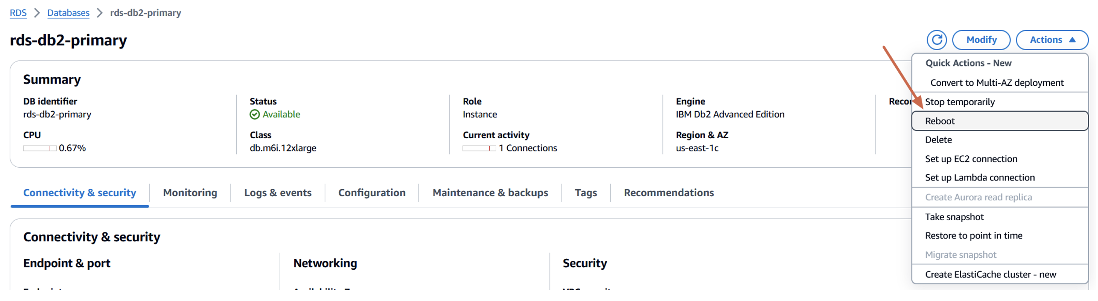Select Set up EC2 connection

click(971, 159)
